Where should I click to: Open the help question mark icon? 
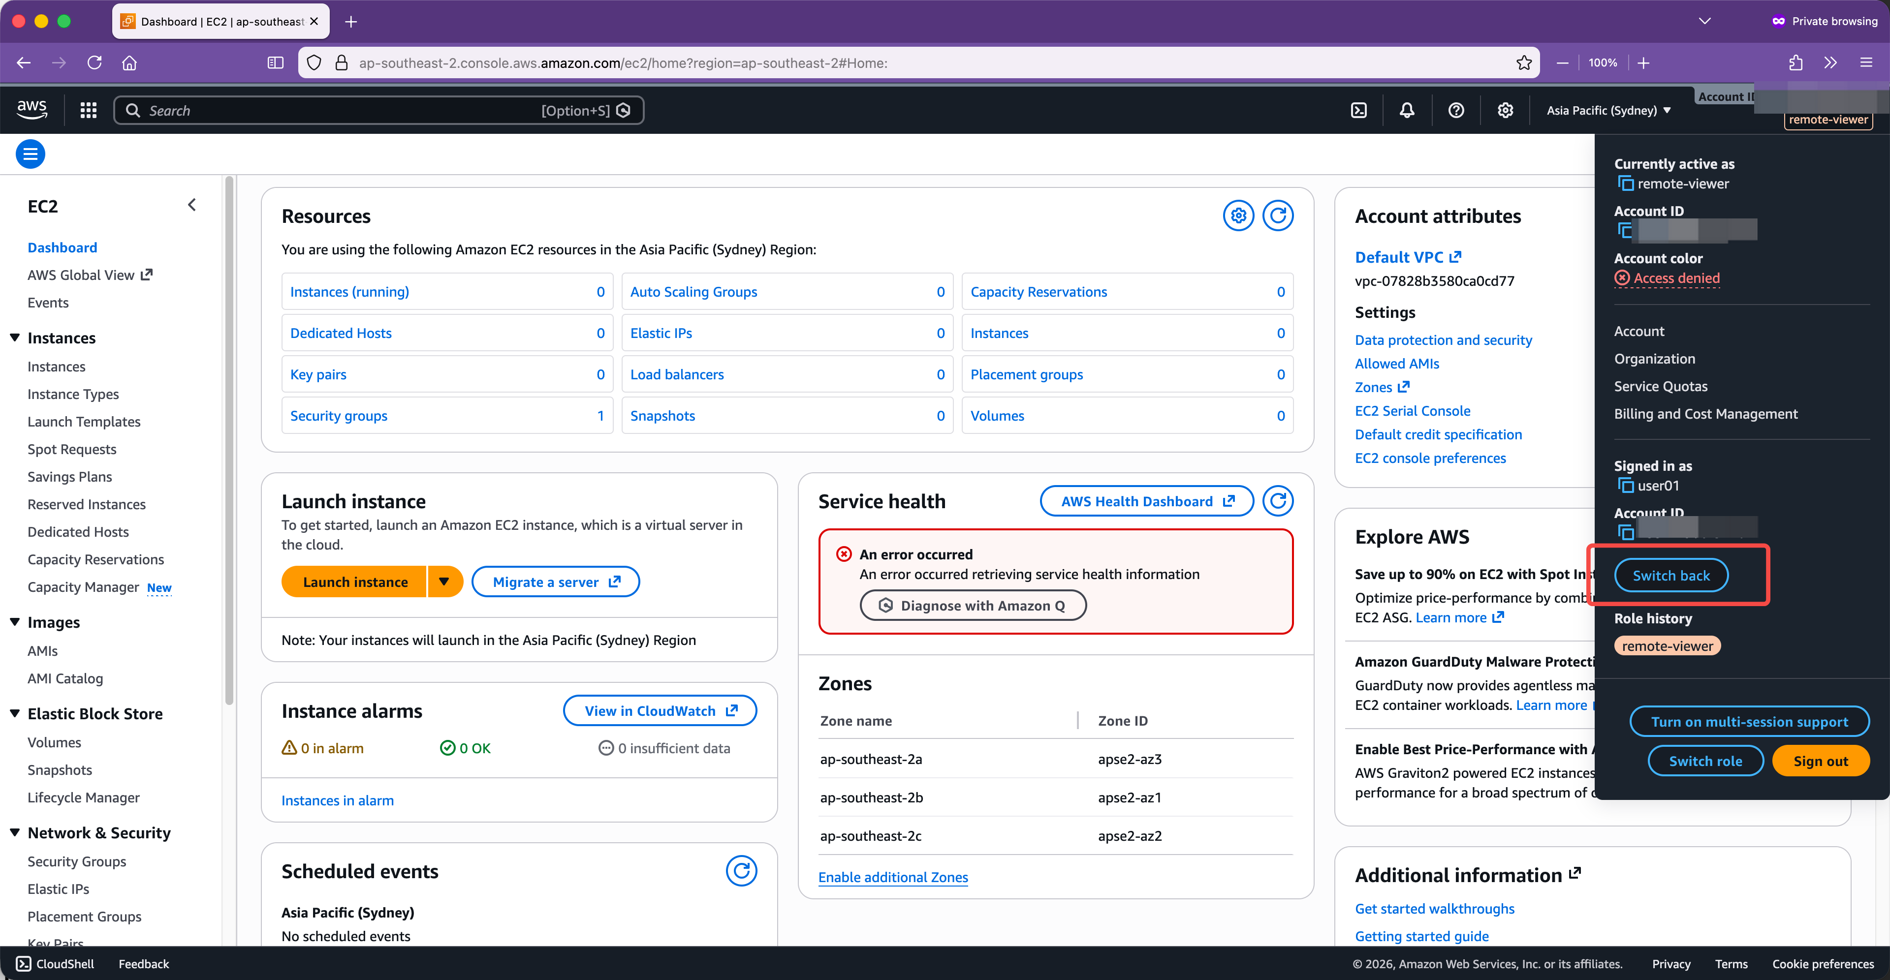pos(1456,110)
